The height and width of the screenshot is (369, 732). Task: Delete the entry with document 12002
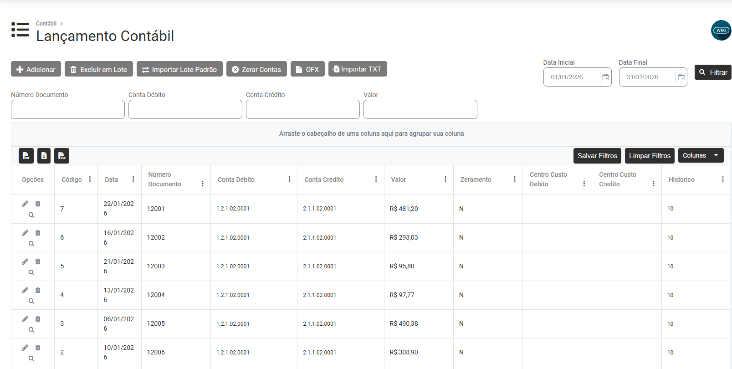38,233
